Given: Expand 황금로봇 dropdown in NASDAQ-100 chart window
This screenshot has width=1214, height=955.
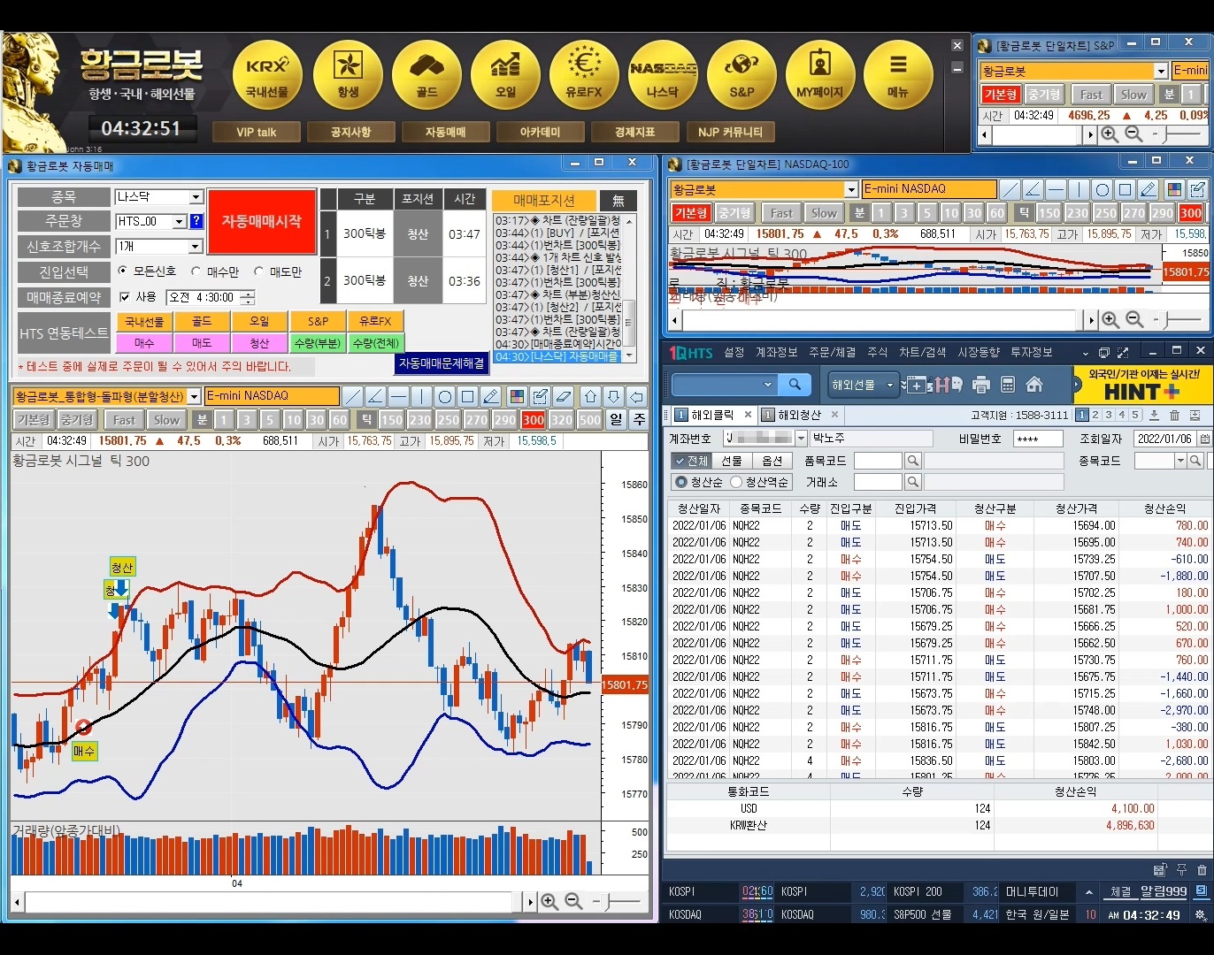Looking at the screenshot, I should click(850, 189).
